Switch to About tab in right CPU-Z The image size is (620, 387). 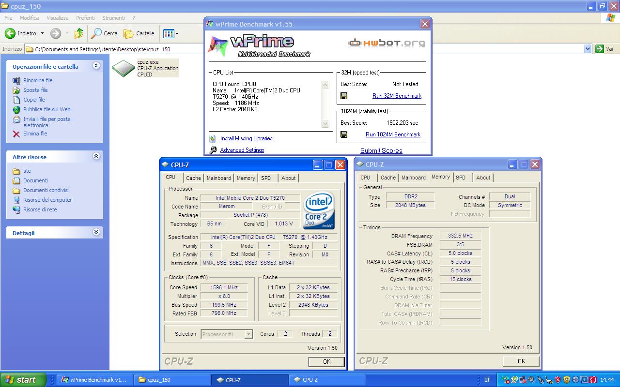click(x=483, y=178)
